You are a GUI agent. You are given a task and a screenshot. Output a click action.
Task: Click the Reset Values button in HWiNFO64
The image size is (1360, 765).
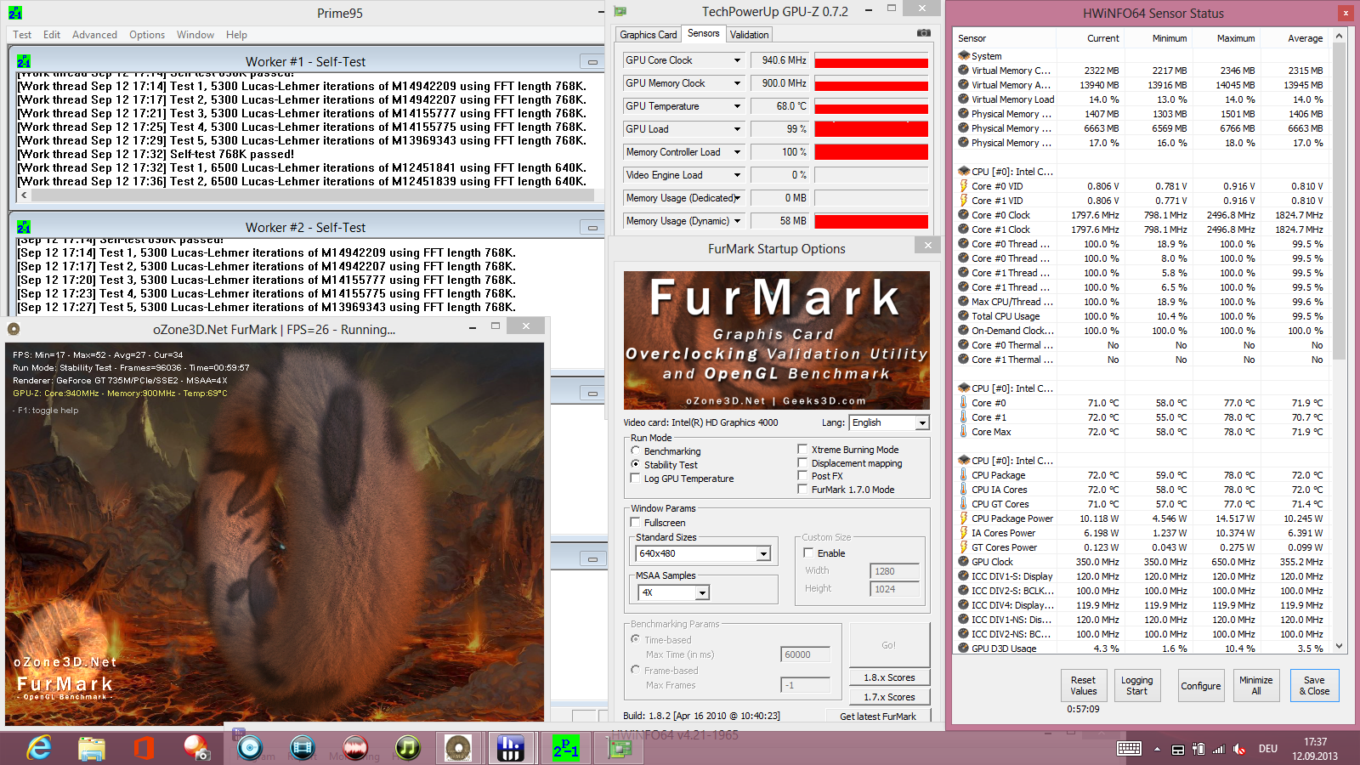point(1083,685)
